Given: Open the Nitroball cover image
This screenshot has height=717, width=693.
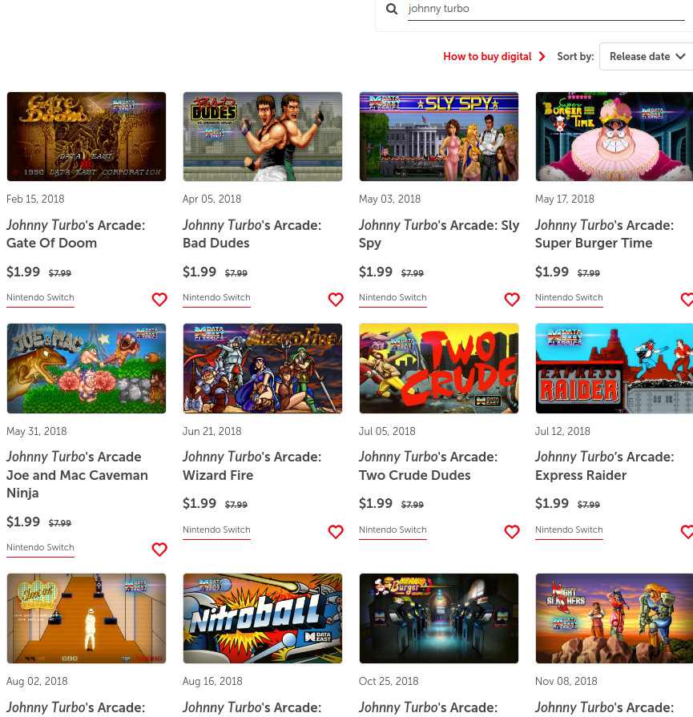Looking at the screenshot, I should tap(263, 618).
